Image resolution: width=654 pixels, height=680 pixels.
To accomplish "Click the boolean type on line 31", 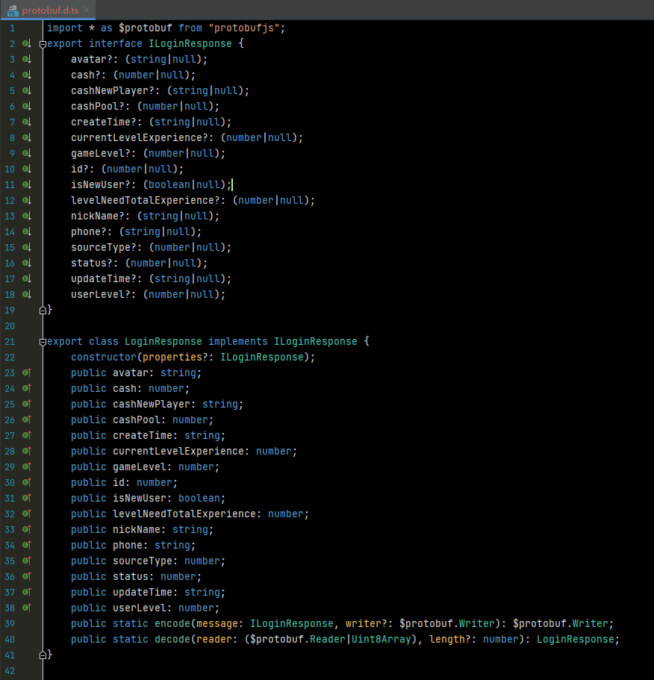I will [x=199, y=498].
